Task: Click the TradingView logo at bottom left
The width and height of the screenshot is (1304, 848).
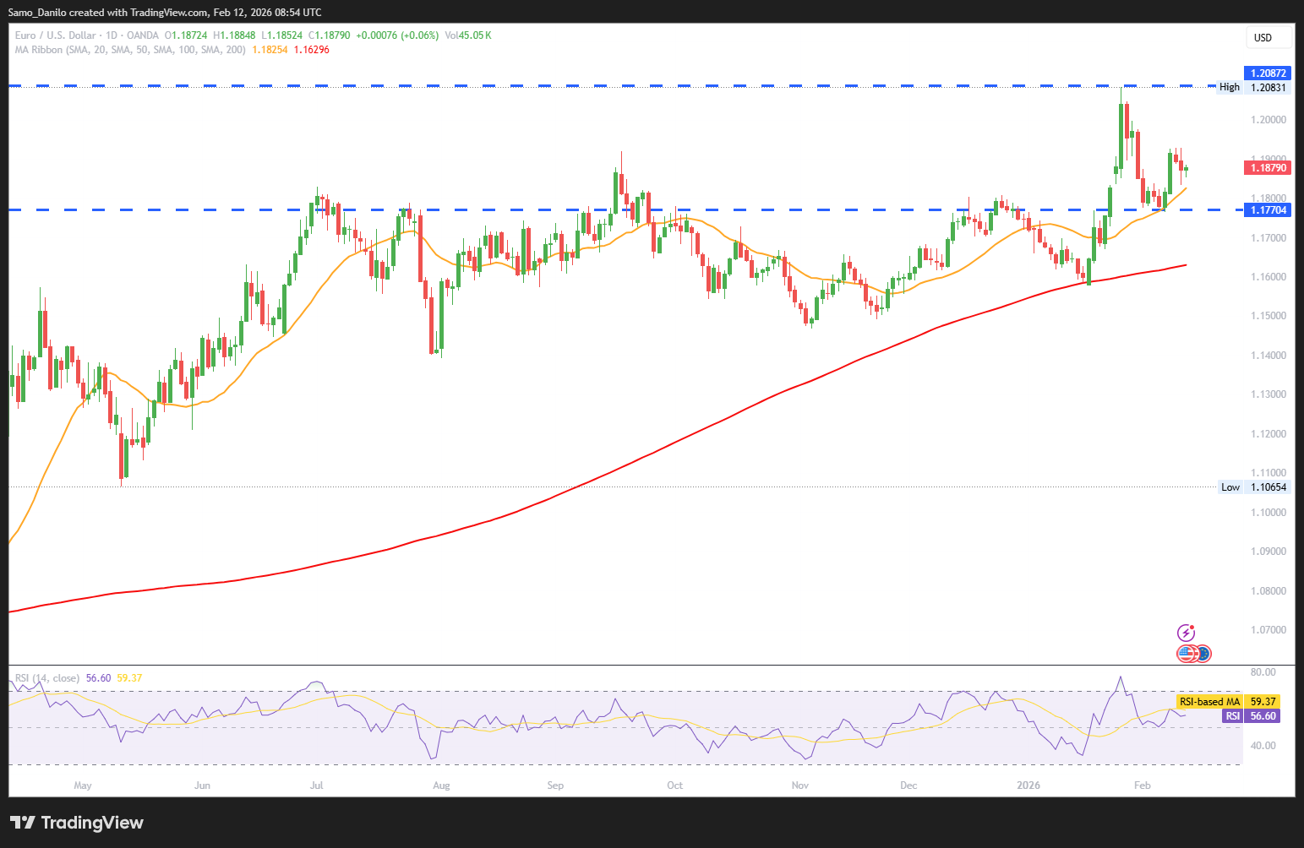Action: pyautogui.click(x=77, y=823)
